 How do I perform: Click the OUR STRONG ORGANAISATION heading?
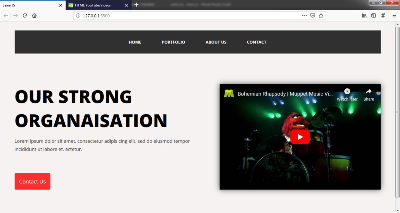coord(91,108)
